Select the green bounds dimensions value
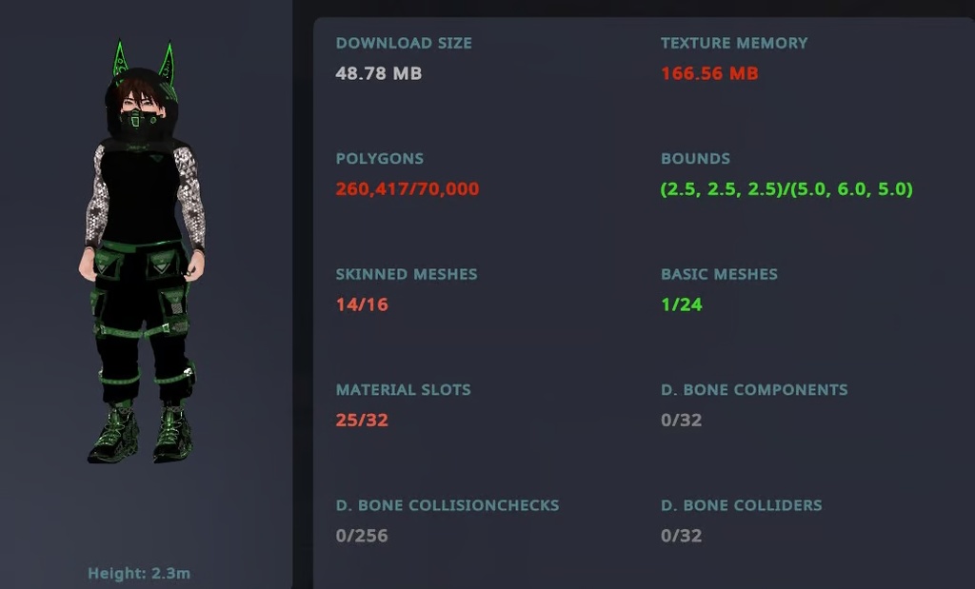The height and width of the screenshot is (589, 975). [x=786, y=189]
